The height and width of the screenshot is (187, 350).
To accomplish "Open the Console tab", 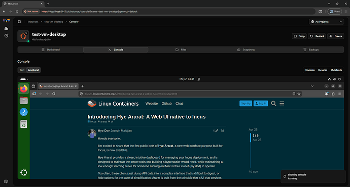I will coord(116,50).
